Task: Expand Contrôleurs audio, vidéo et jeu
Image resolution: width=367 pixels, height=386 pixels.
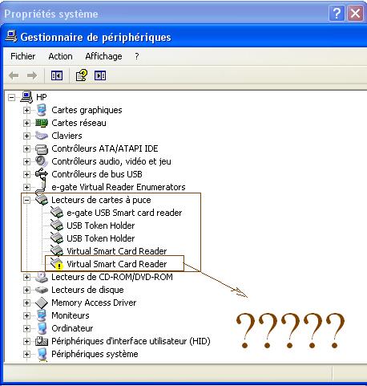Action: coord(26,161)
